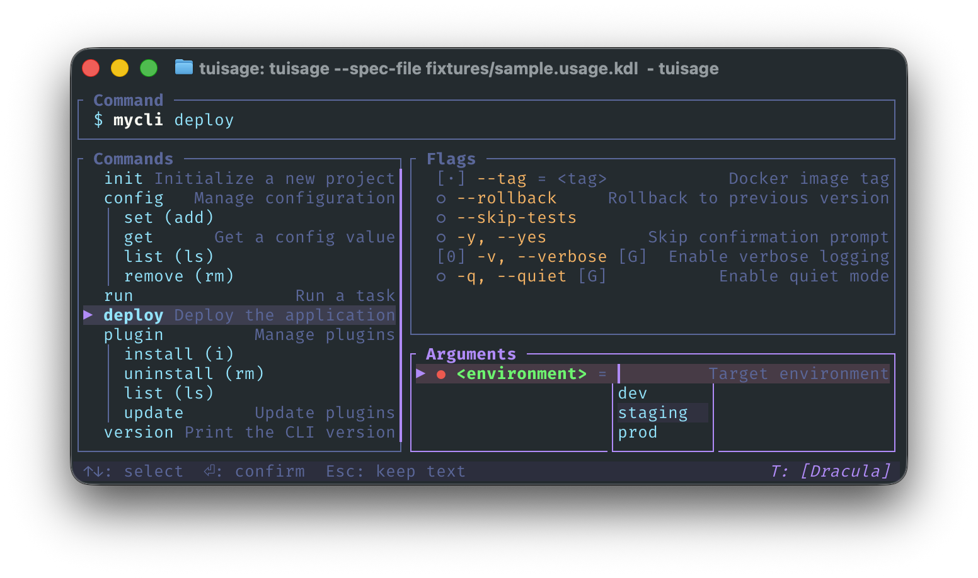Screen dimensions: 978x578
Task: Click the Dracula theme switcher
Action: click(x=831, y=472)
